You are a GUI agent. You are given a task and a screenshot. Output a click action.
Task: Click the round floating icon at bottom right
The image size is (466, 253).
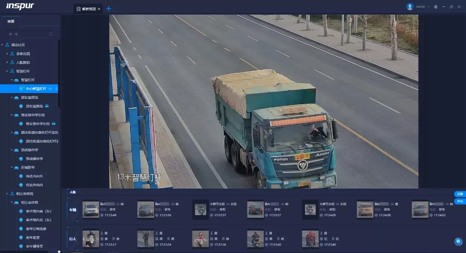pyautogui.click(x=458, y=242)
